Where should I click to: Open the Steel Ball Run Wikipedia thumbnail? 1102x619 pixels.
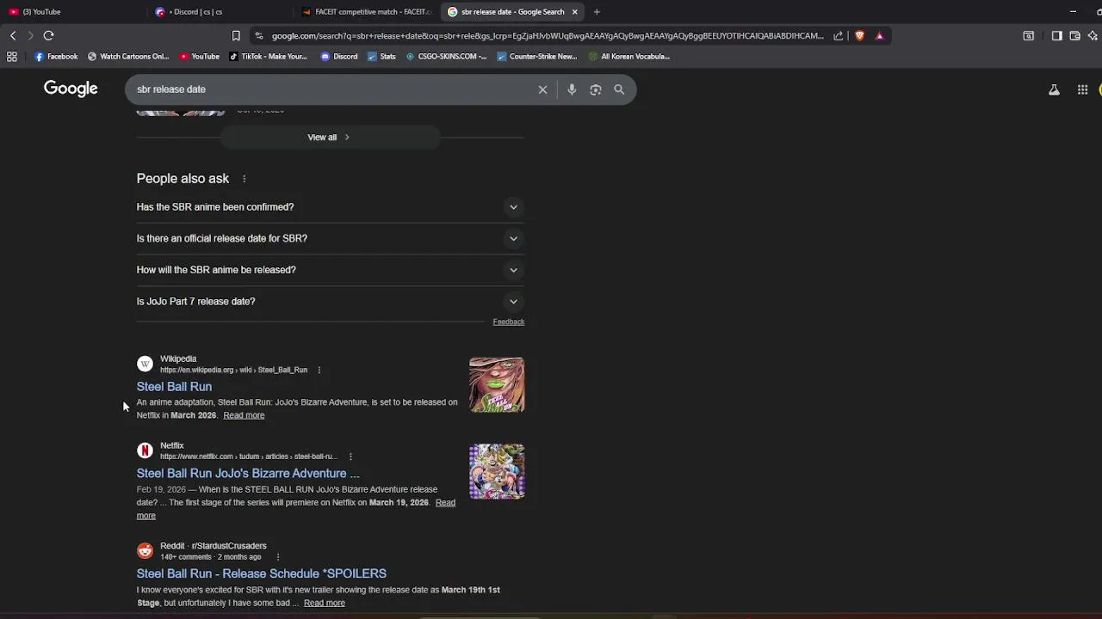click(497, 384)
